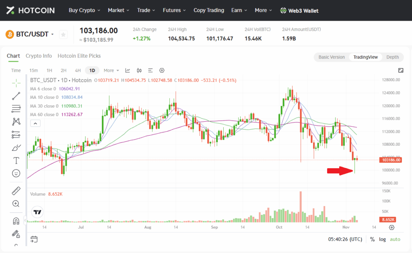The image size is (412, 253).
Task: Select the Ruler measurement tool
Action: point(16,190)
